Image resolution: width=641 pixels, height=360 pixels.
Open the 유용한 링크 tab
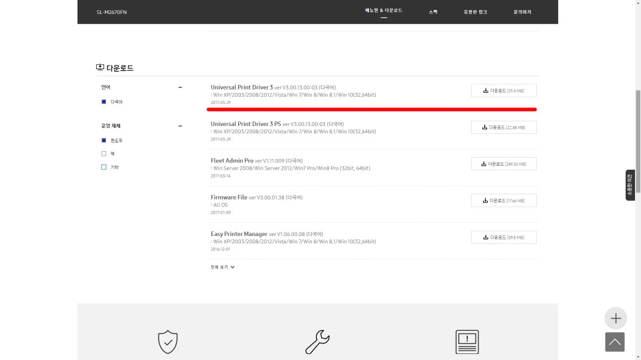(x=475, y=12)
